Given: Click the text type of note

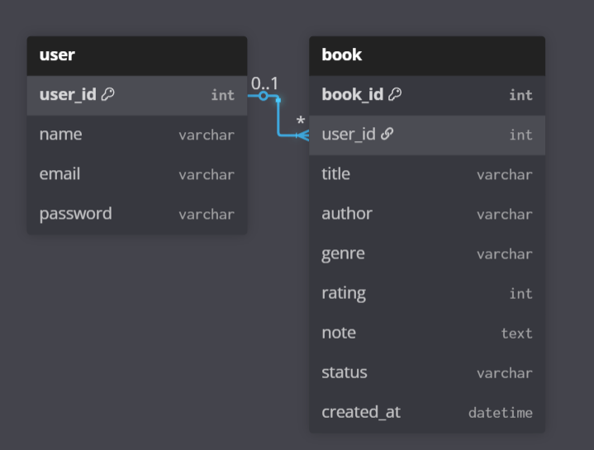Looking at the screenshot, I should pos(516,334).
